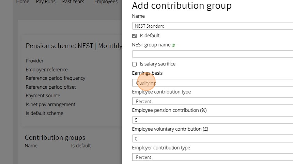
Task: Open the Employer contribution type dropdown
Action: [x=213, y=157]
